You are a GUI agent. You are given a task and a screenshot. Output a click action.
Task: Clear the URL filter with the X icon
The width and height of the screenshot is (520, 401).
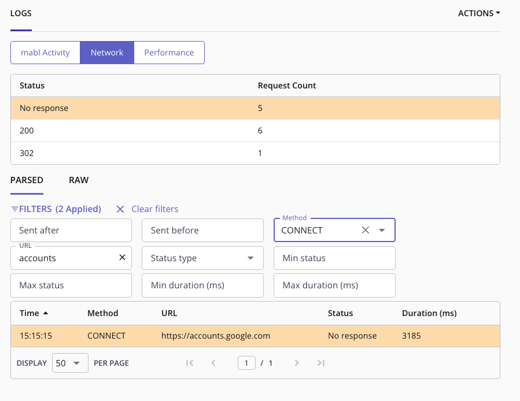coord(122,258)
